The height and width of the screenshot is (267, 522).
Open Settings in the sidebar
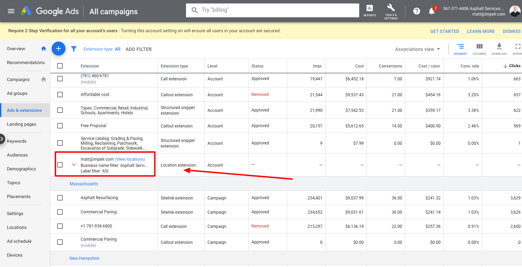point(15,214)
